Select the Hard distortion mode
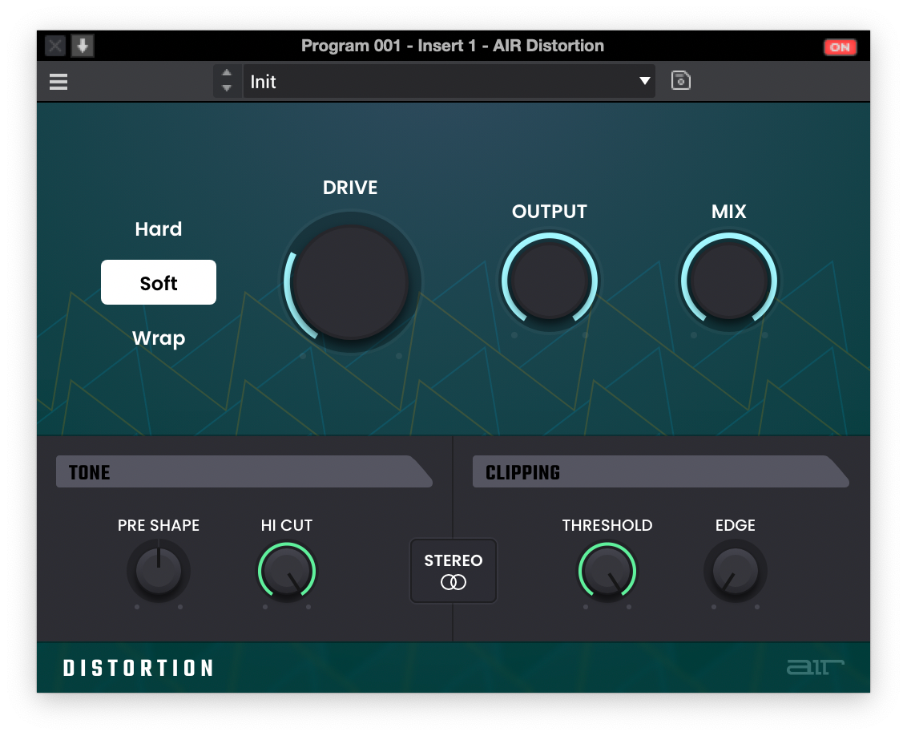 pos(159,229)
